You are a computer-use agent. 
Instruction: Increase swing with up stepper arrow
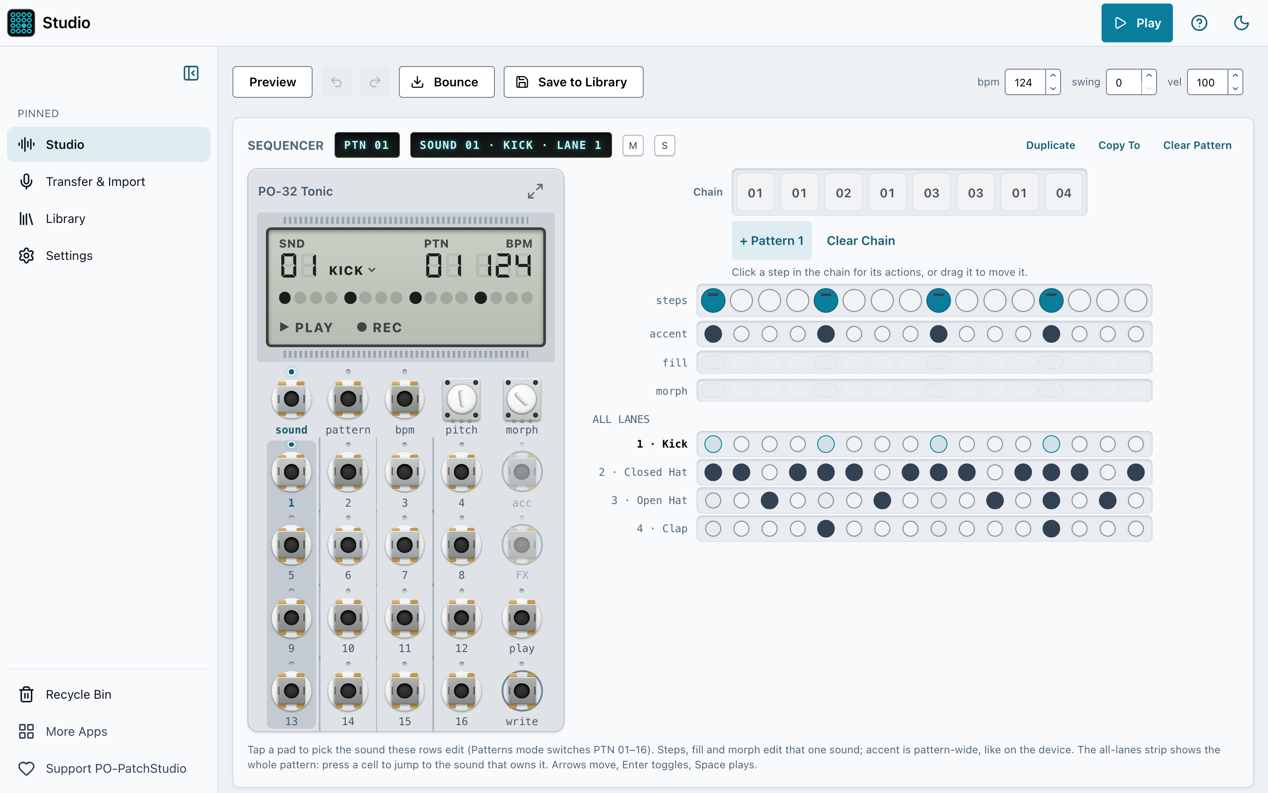click(1149, 75)
